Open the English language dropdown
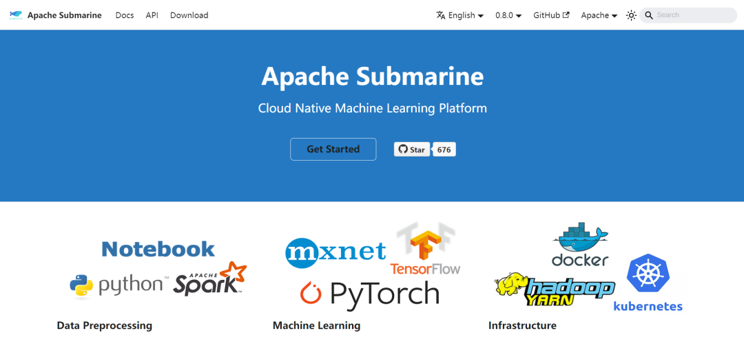744x342 pixels. 459,15
